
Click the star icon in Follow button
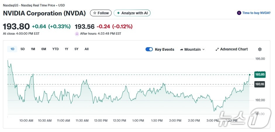[94, 13]
